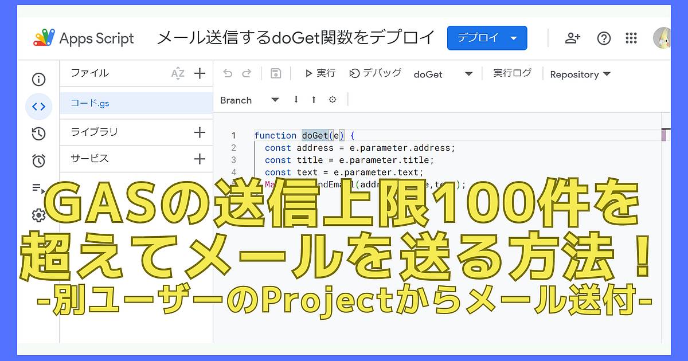Add a library with the plus icon
The height and width of the screenshot is (361, 688).
pos(200,132)
